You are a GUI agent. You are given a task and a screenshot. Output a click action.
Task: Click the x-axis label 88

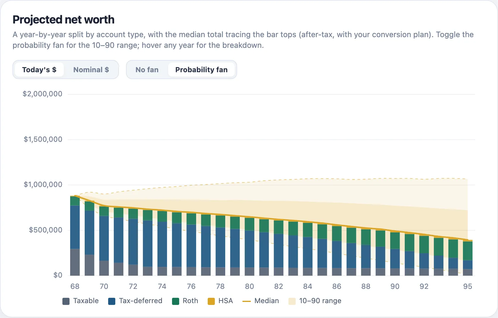366,286
